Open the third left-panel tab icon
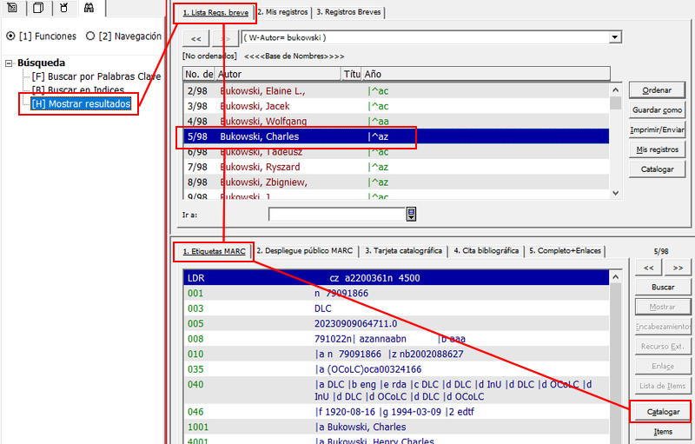Screen dimensions: 695x444 pyautogui.click(x=63, y=9)
